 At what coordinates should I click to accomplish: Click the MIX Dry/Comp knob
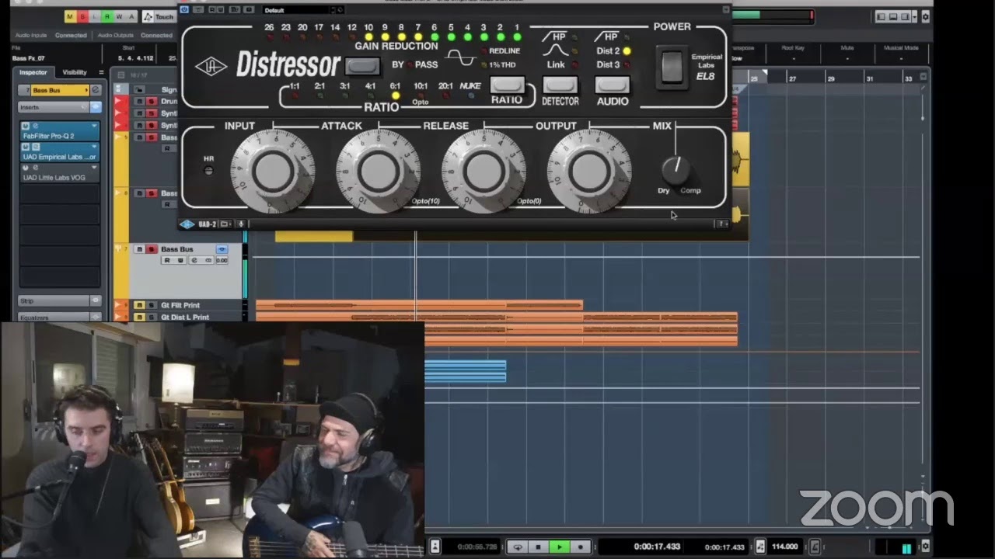pos(676,168)
